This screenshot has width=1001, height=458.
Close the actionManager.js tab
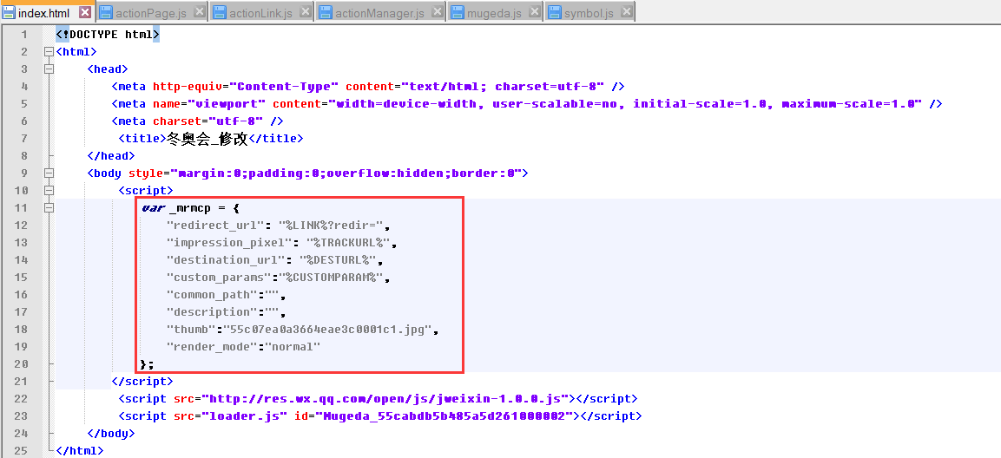click(x=437, y=12)
